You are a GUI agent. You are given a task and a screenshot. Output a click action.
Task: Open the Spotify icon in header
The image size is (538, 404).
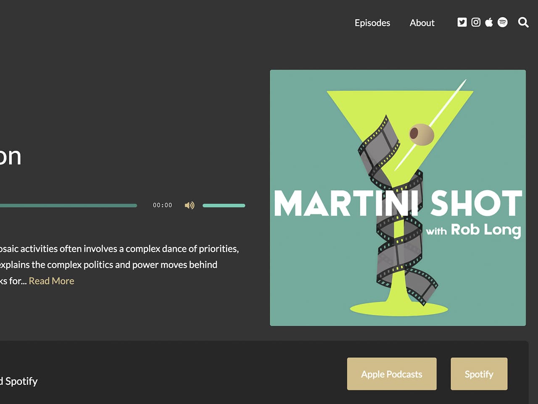503,22
